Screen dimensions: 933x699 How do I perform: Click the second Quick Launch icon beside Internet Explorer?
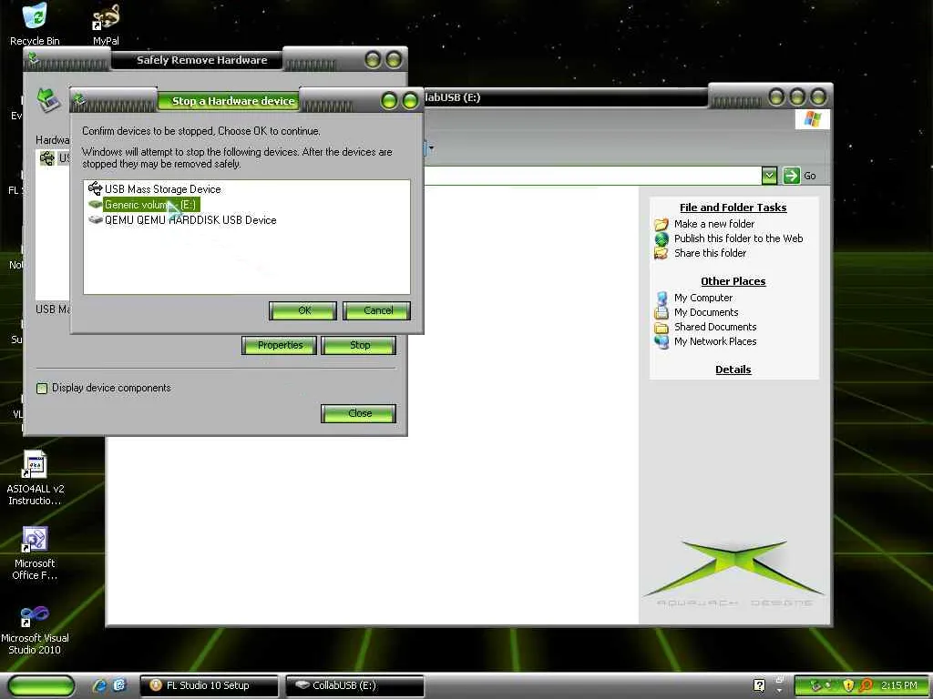pos(119,685)
